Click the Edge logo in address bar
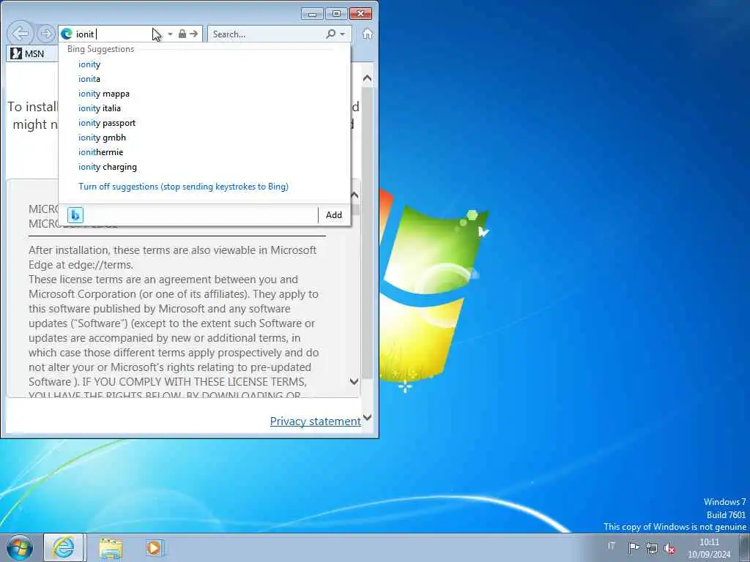The height and width of the screenshot is (562, 750). [67, 34]
